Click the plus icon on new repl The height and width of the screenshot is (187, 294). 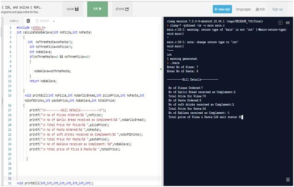[x=217, y=9]
